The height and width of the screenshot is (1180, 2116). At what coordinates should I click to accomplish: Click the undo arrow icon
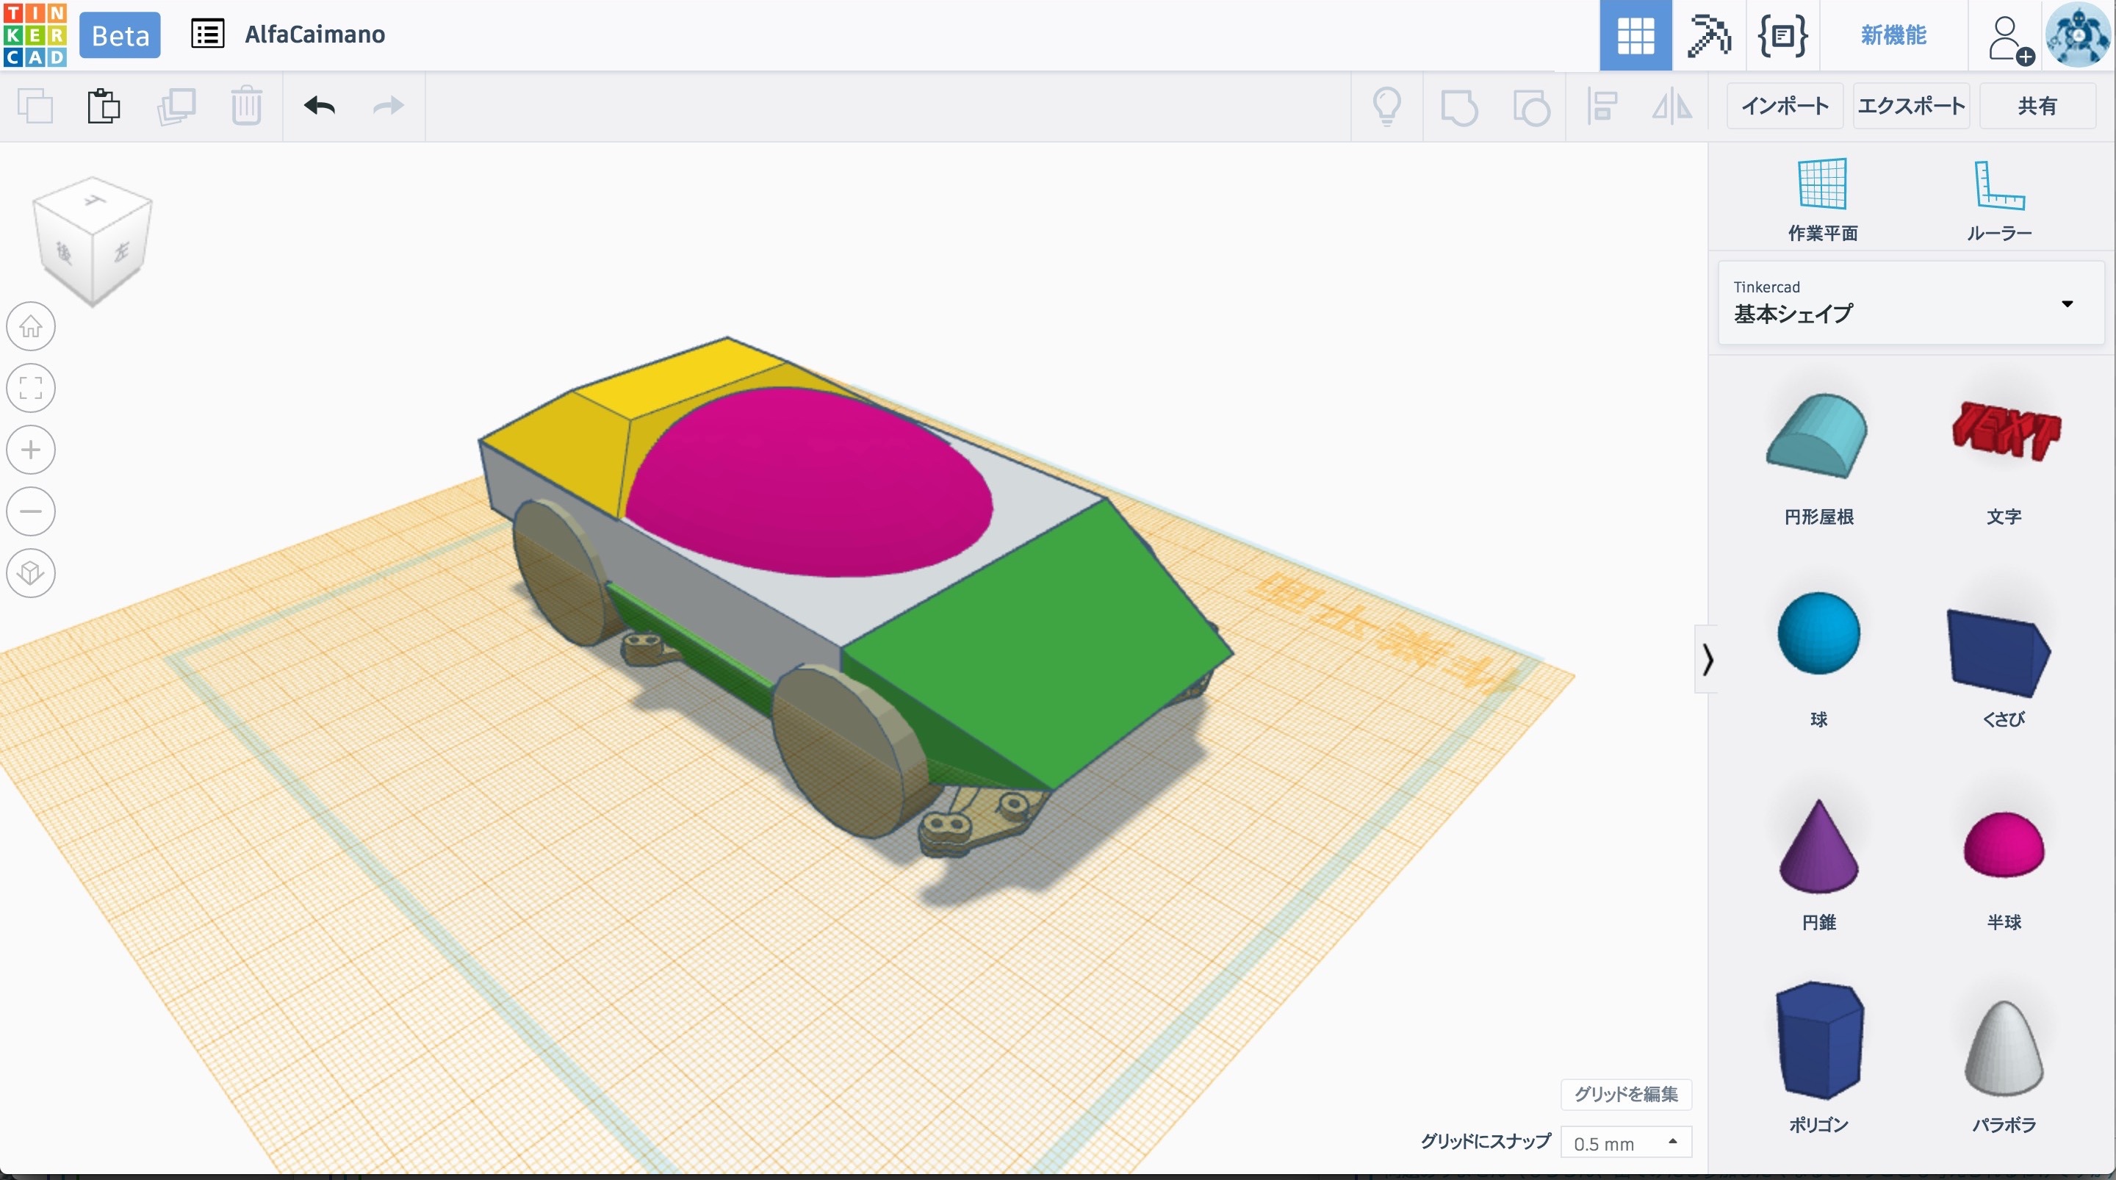coord(319,106)
